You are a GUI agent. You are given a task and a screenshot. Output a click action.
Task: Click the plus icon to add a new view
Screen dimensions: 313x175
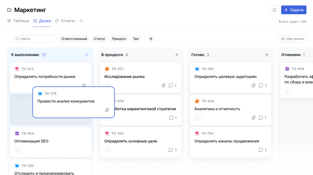tap(81, 21)
